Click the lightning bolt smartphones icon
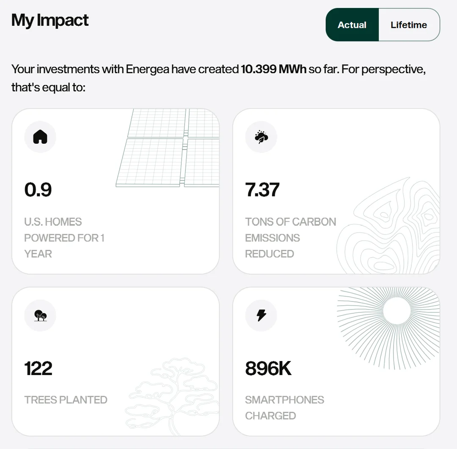The width and height of the screenshot is (457, 449). 261,315
